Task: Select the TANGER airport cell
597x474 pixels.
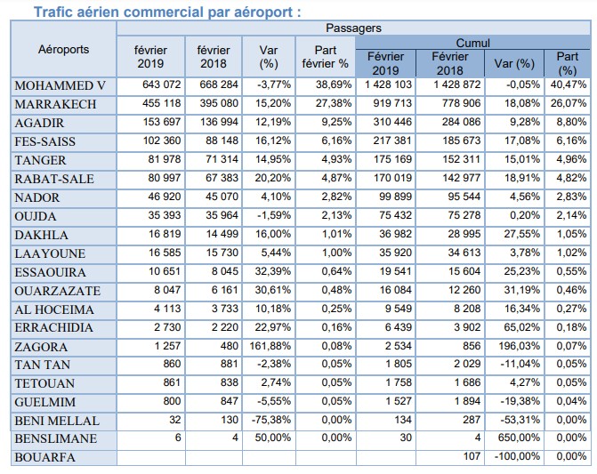Action: click(40, 158)
